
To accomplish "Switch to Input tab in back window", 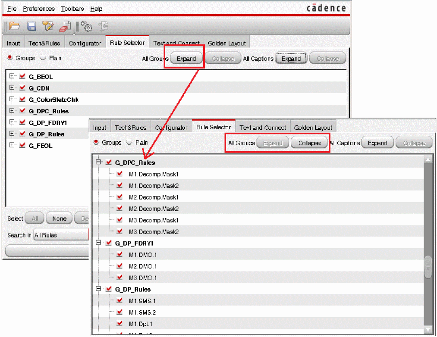I will 13,43.
